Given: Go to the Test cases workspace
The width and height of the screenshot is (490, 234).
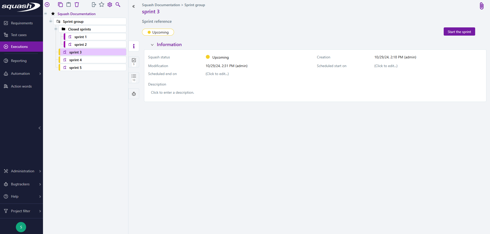Looking at the screenshot, I should tap(19, 35).
